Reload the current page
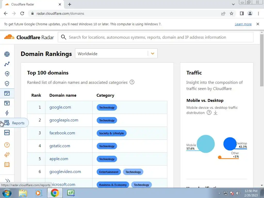The width and height of the screenshot is (264, 198). pyautogui.click(x=22, y=13)
